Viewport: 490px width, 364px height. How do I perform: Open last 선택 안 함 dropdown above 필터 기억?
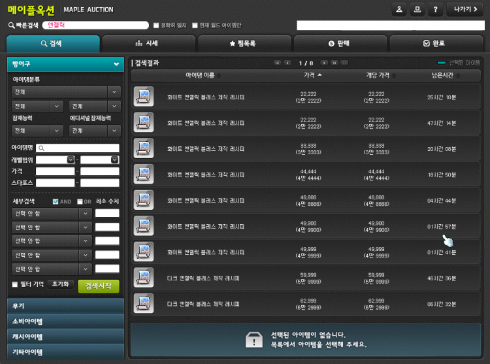pos(52,269)
